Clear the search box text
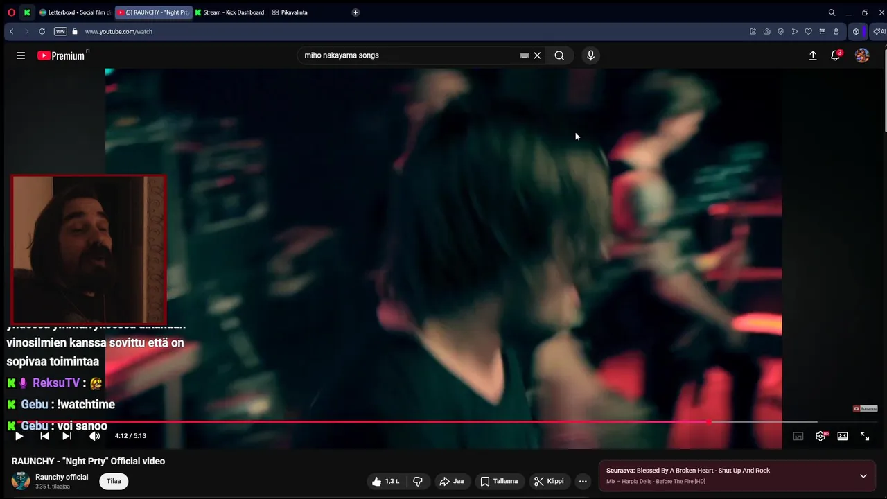The image size is (887, 499). click(537, 55)
